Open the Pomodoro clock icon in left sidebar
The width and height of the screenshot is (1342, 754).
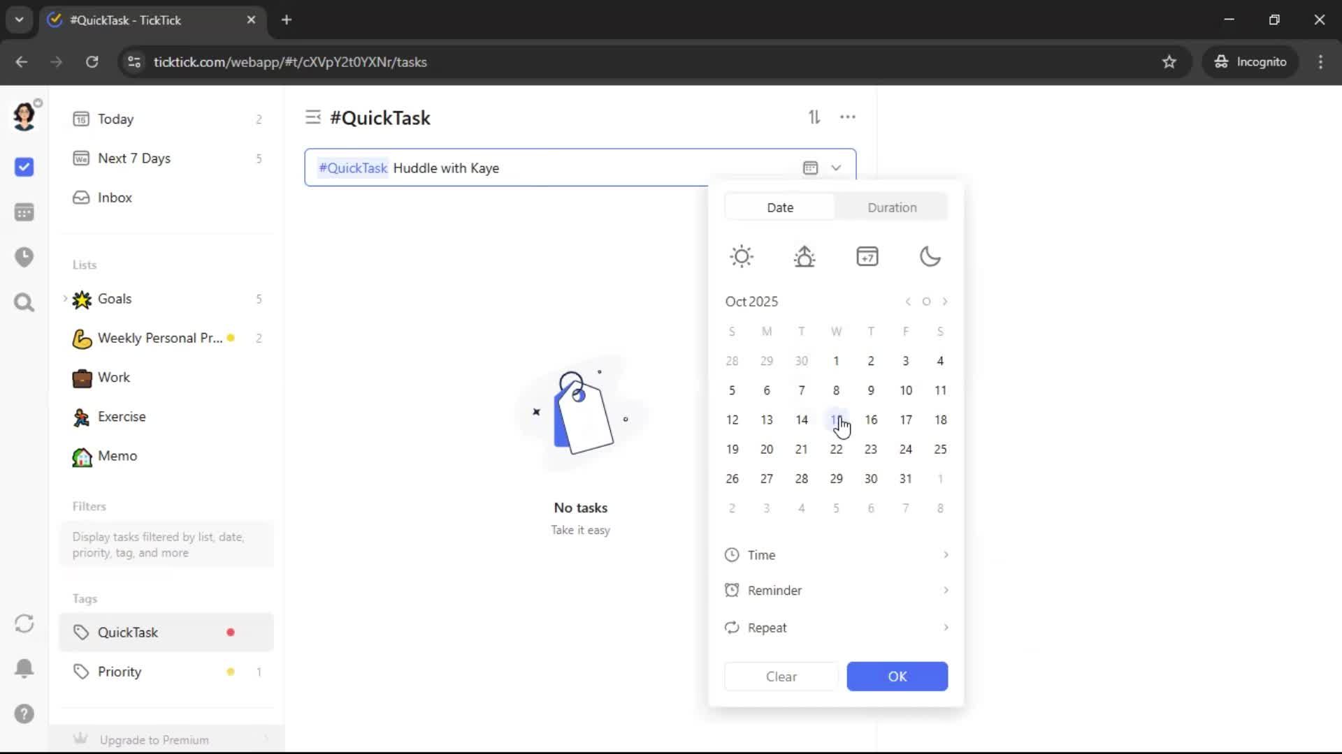pos(24,257)
